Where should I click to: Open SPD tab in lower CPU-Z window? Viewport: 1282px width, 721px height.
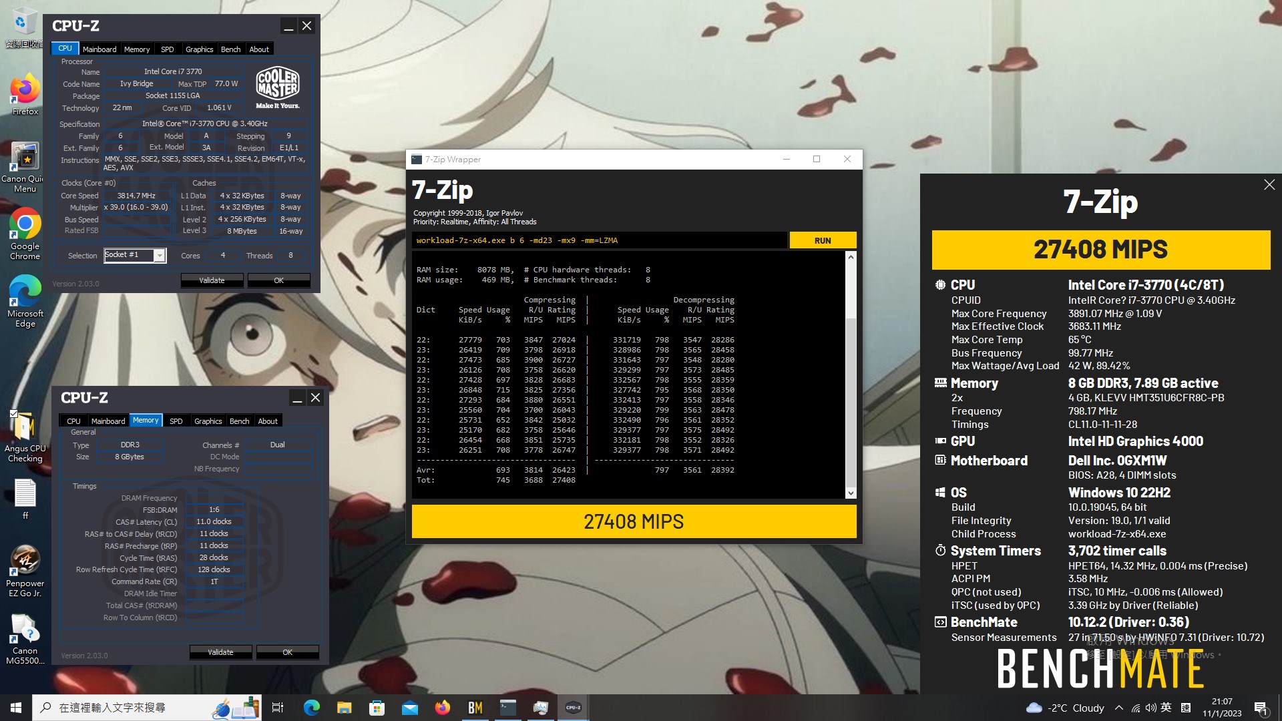[x=176, y=421]
